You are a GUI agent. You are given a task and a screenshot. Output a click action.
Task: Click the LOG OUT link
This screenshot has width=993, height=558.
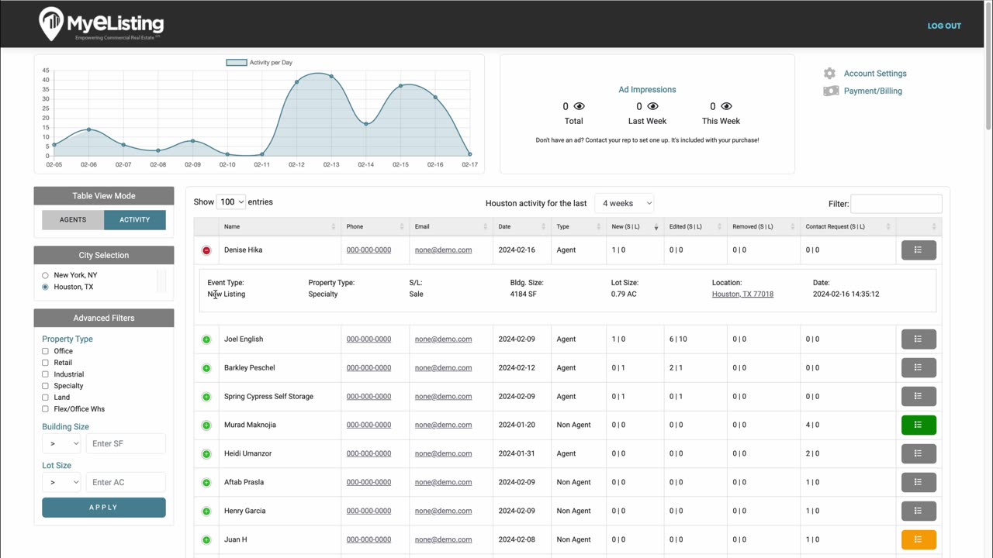pyautogui.click(x=944, y=26)
